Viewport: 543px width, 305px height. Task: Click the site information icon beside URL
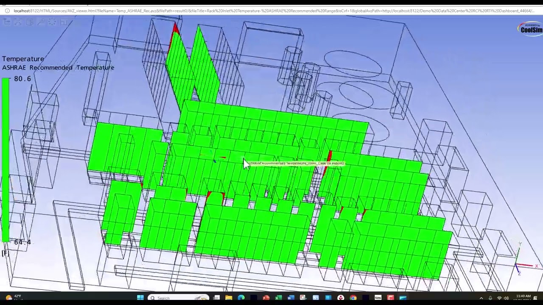point(7,11)
